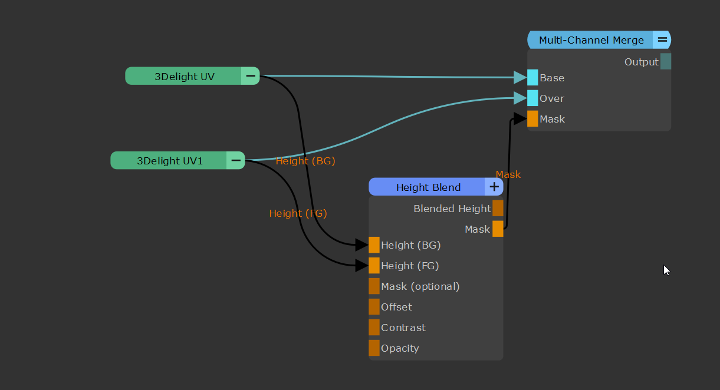The width and height of the screenshot is (720, 390).
Task: Select the Multi-Channel Merge node title
Action: pos(591,40)
